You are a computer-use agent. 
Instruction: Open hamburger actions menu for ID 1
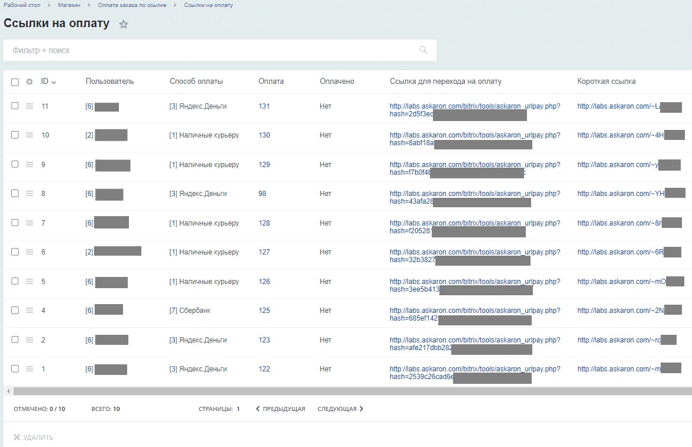tap(30, 369)
